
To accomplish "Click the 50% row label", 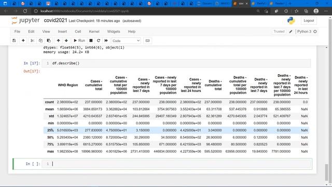I will [x=50, y=137].
